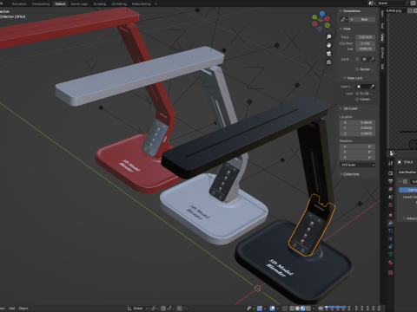The image size is (417, 312).
Task: Switch to the Default workspace tab
Action: [x=60, y=3]
